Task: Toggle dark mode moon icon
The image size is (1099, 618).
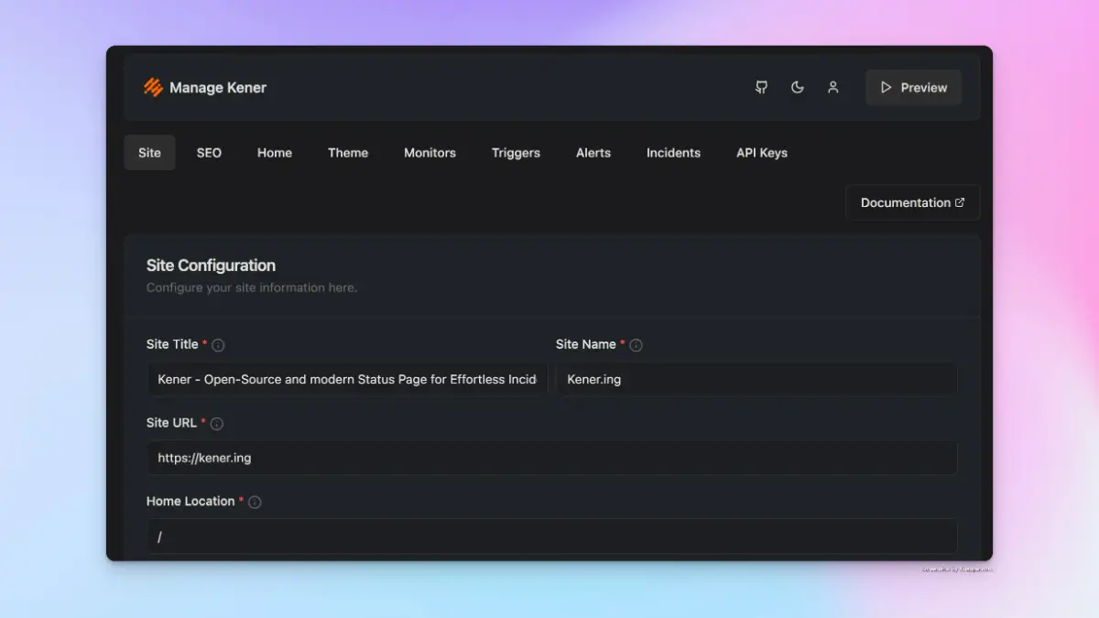Action: (x=798, y=88)
